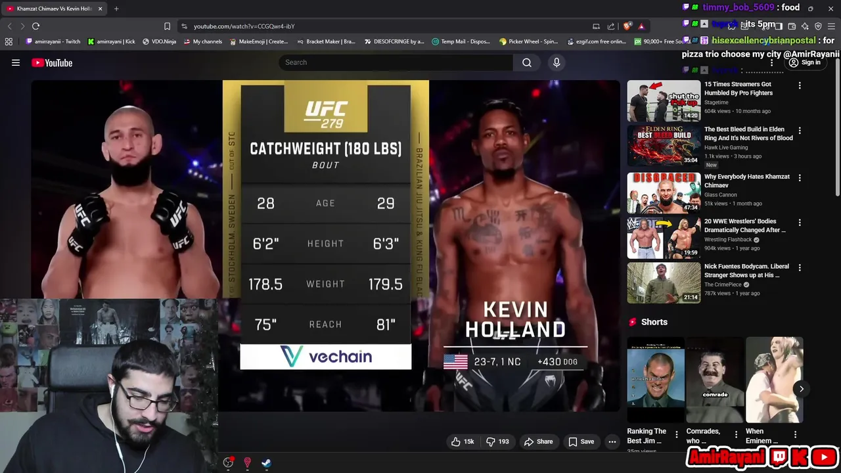The image size is (841, 473).
Task: Click the search magnifier button
Action: click(x=527, y=62)
